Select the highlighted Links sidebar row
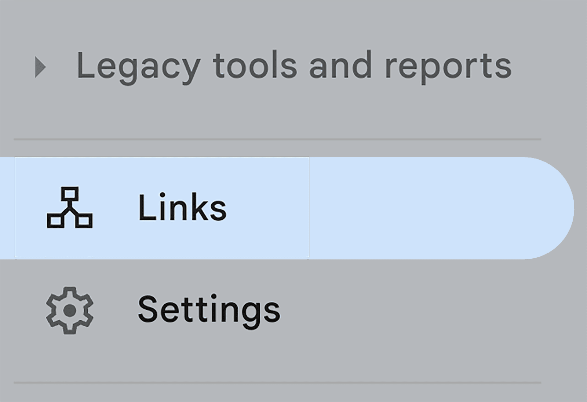Viewport: 587px width, 402px height. coord(286,208)
